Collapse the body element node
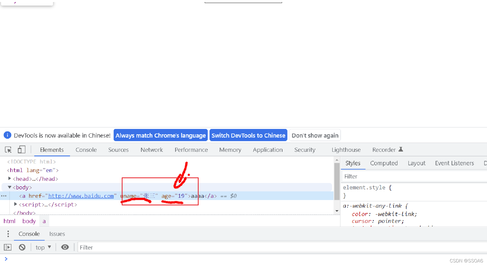 click(x=9, y=187)
